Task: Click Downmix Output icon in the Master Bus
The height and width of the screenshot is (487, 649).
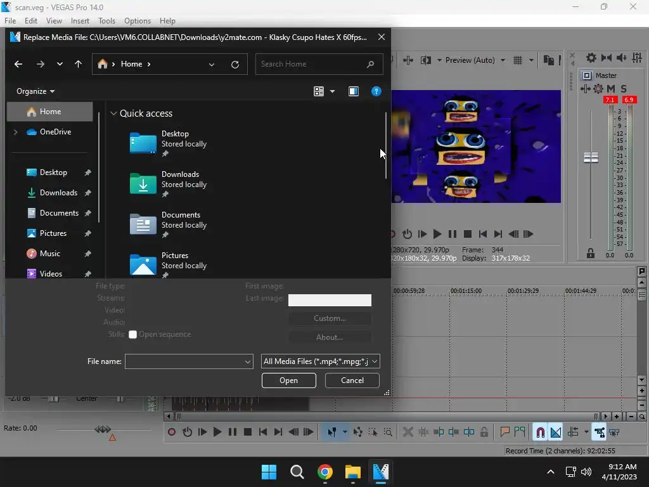Action: [607, 58]
